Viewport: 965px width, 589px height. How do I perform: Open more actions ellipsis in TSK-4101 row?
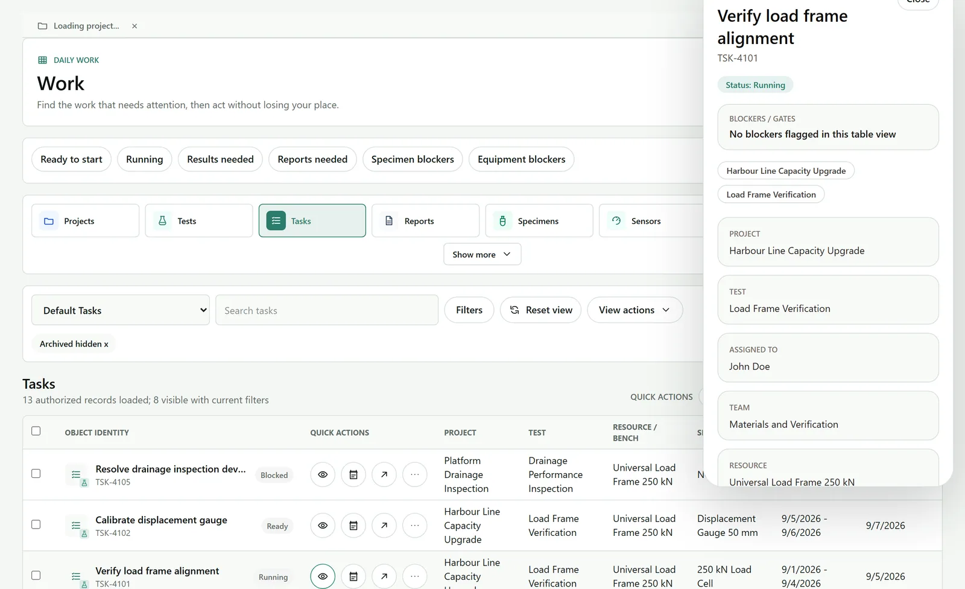coord(415,576)
